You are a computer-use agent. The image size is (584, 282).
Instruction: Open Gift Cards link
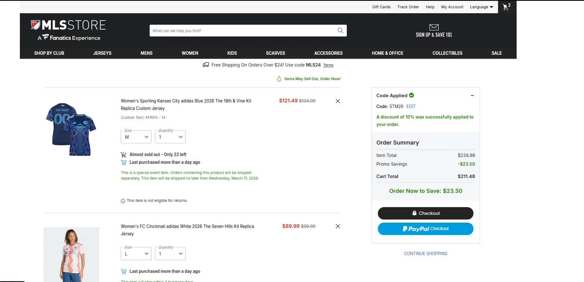tap(381, 7)
